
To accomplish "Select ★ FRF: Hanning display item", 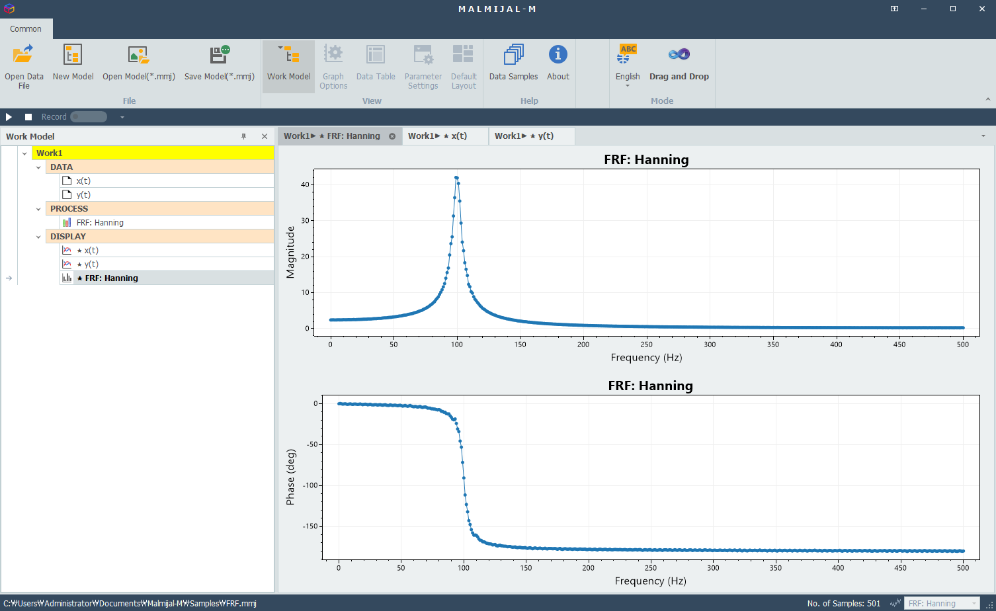I will [167, 278].
